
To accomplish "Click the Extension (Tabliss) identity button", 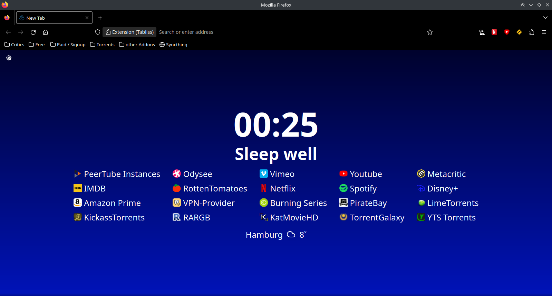I will 129,32.
